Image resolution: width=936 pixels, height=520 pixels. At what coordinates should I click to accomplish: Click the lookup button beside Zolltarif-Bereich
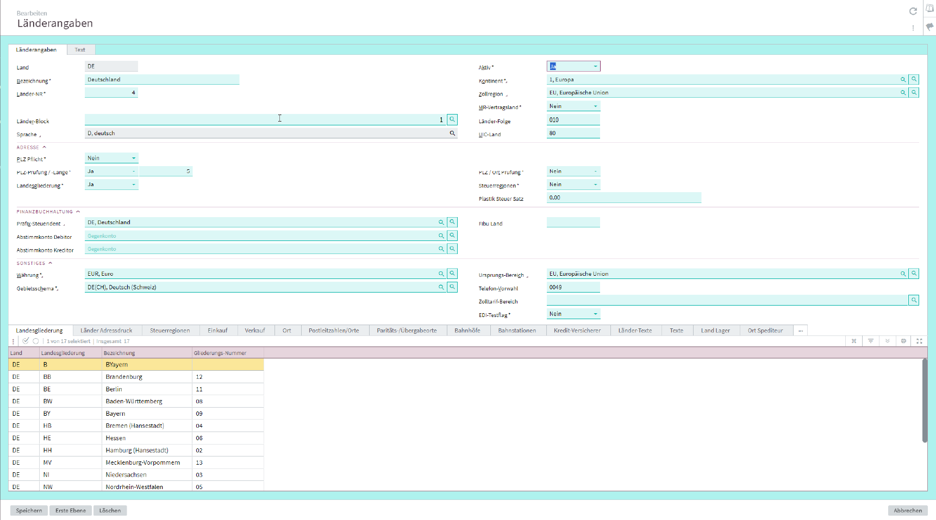coord(914,300)
